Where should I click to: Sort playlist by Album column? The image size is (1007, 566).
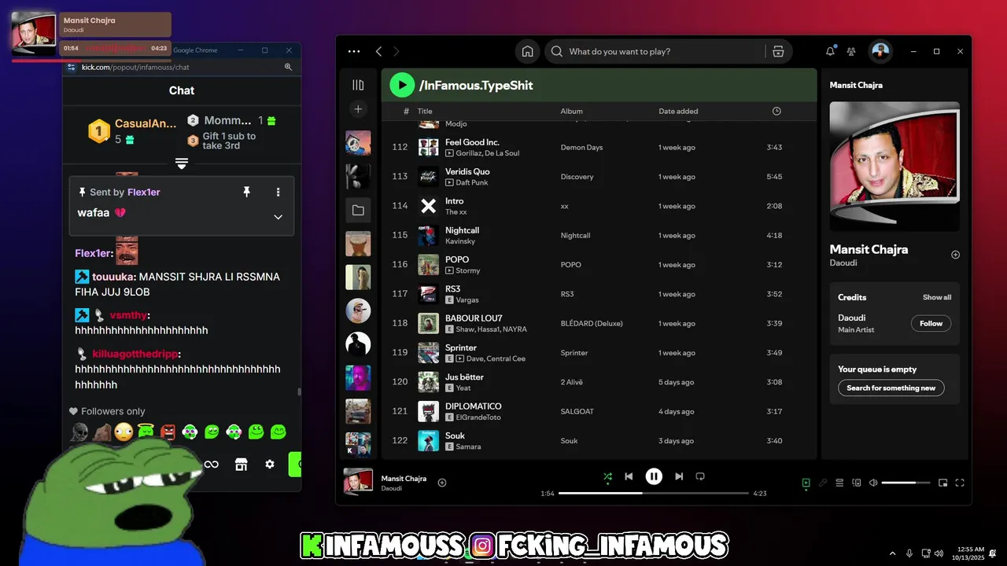point(571,111)
